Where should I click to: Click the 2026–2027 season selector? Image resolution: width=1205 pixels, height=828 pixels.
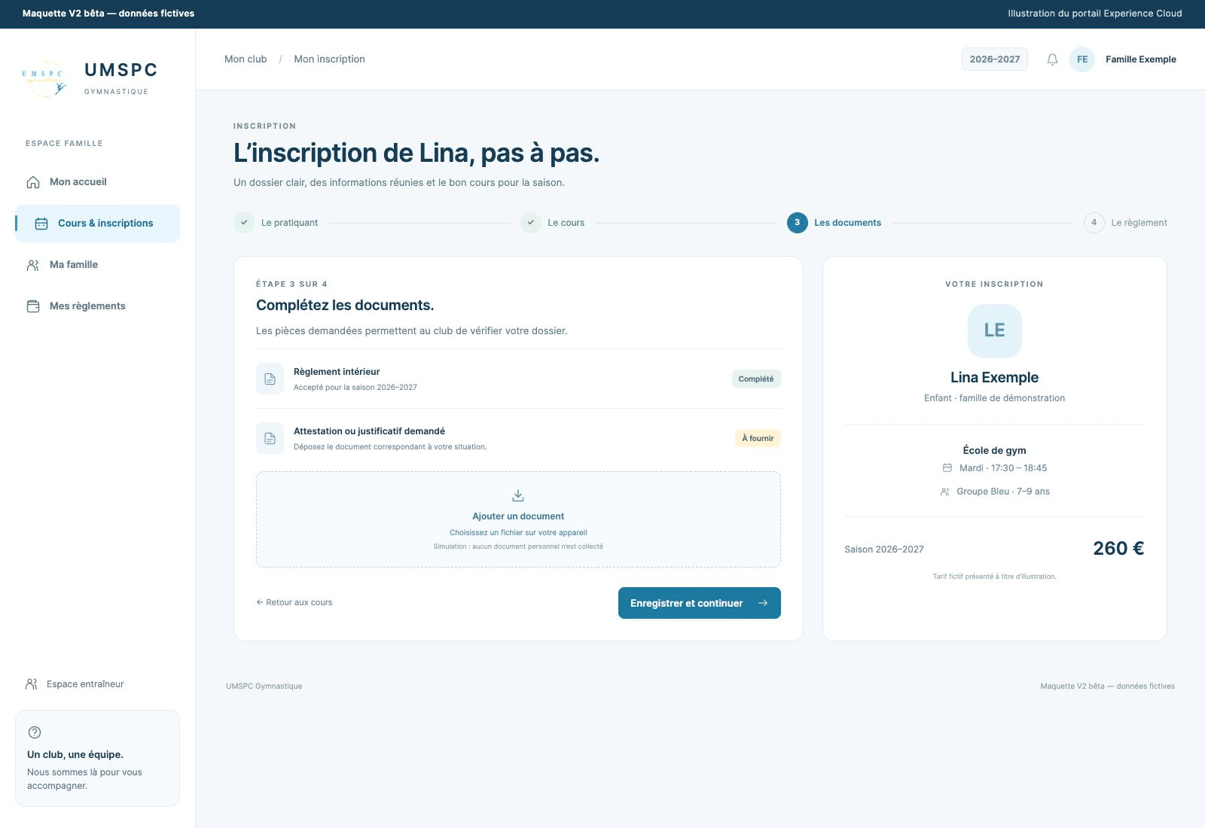(995, 59)
